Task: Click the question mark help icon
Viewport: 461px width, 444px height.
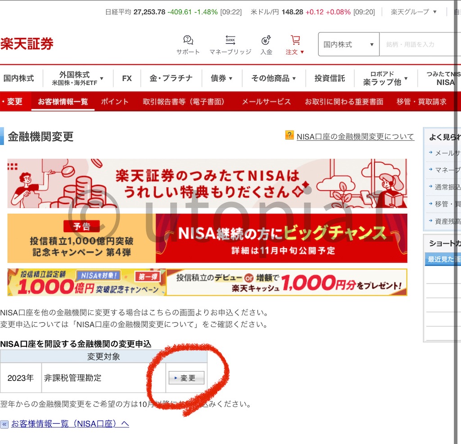Action: point(289,135)
